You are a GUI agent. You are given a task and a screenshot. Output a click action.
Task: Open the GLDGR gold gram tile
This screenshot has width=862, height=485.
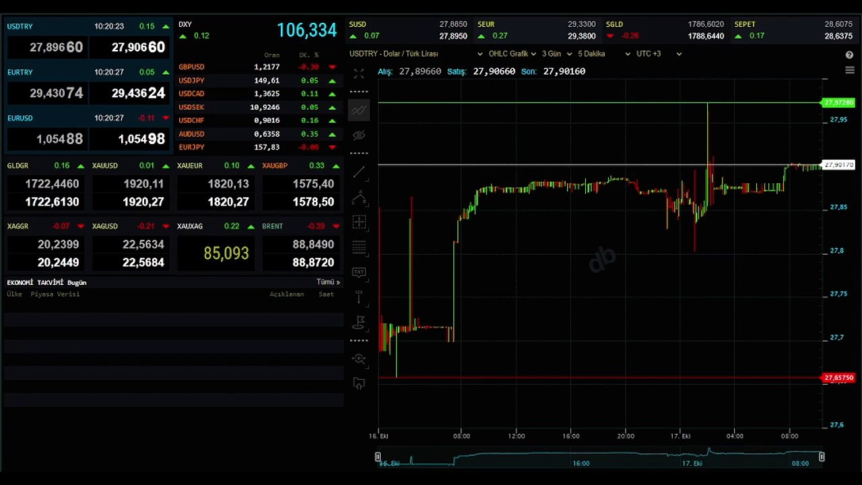(x=46, y=186)
